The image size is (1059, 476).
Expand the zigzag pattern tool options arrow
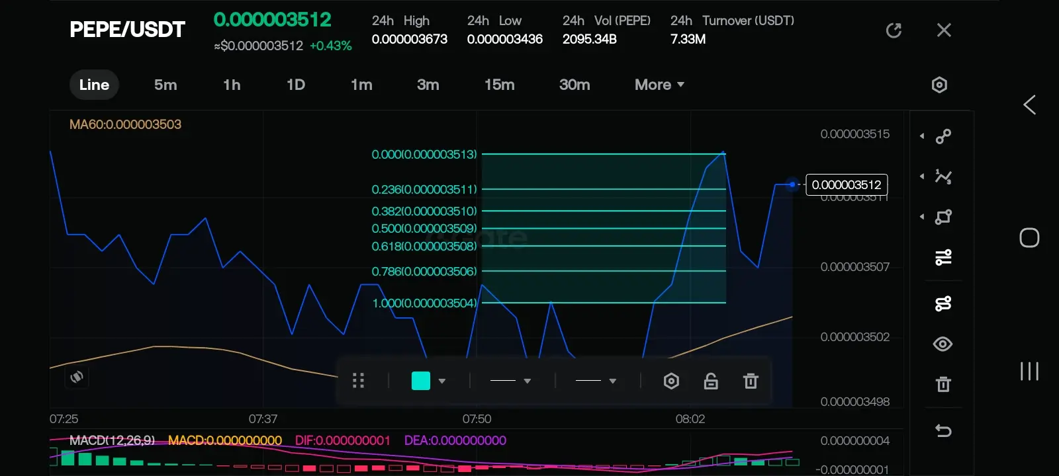point(922,177)
